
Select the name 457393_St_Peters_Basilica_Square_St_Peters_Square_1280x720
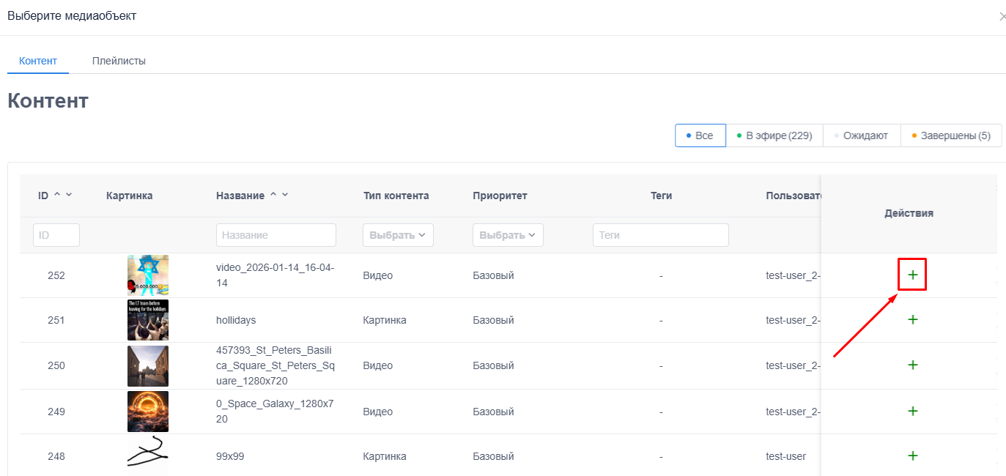pyautogui.click(x=275, y=365)
